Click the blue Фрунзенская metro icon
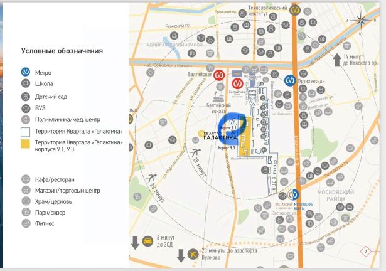Viewport: 386px width, 271px height. pyautogui.click(x=290, y=80)
